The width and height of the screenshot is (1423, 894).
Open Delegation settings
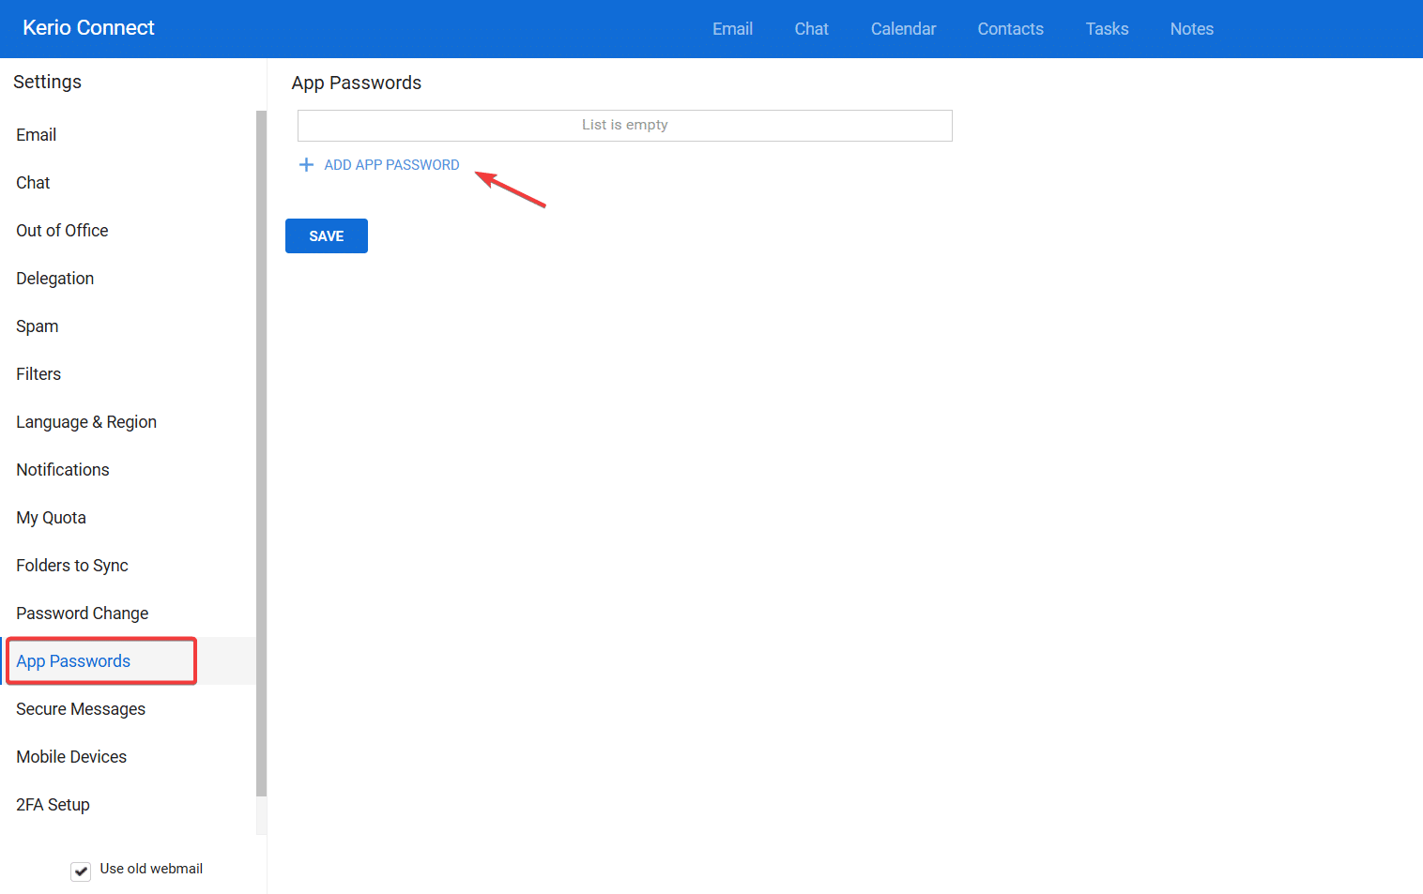coord(55,279)
